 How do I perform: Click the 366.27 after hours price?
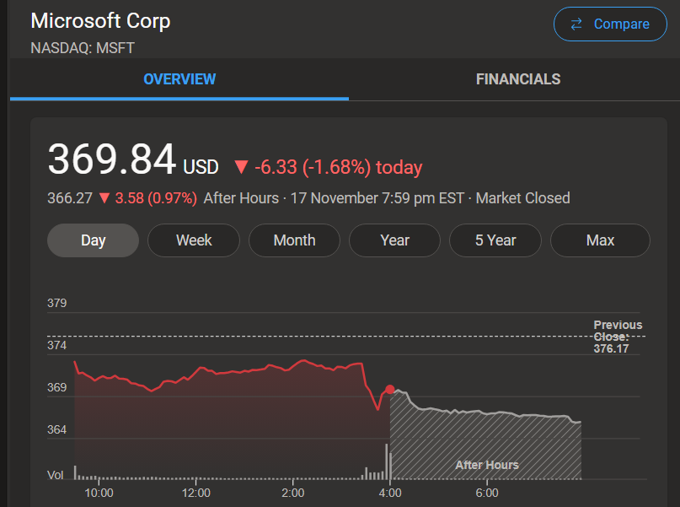tap(70, 198)
